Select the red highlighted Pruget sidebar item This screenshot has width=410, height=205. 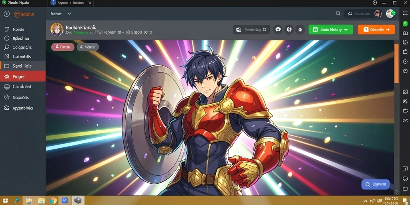pyautogui.click(x=23, y=76)
